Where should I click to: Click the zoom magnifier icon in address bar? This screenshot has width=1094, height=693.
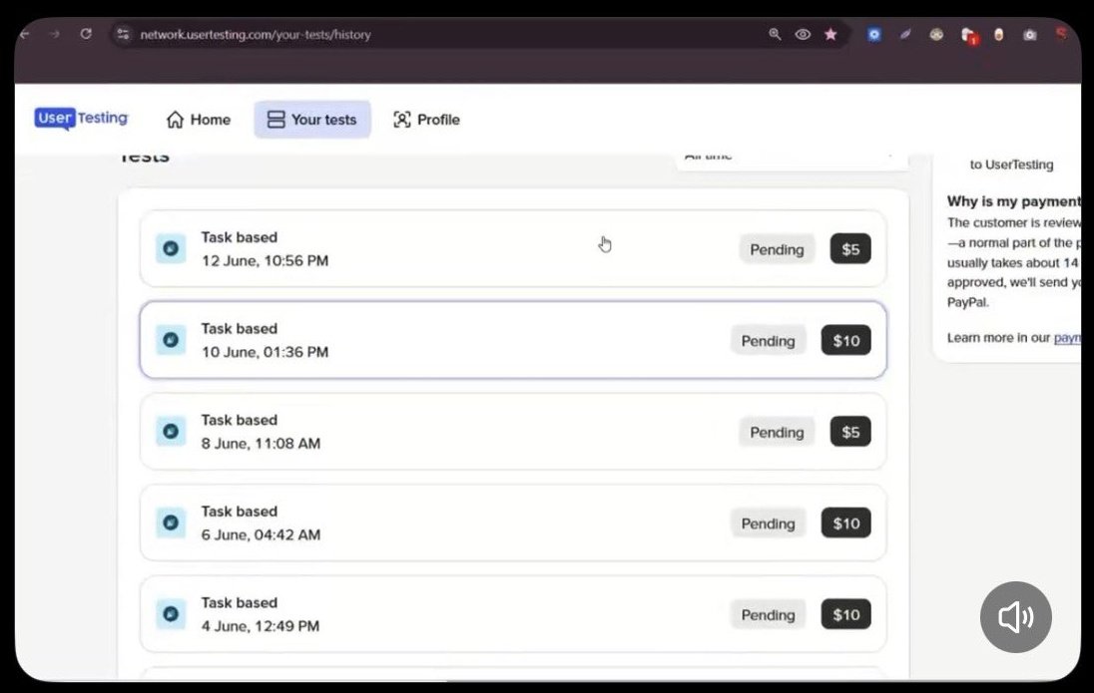pos(775,34)
